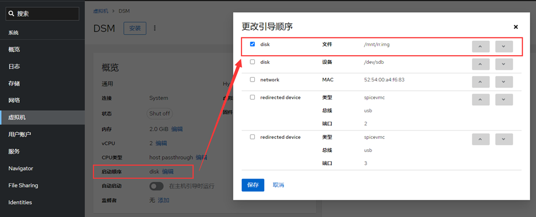Click the 更改引导顺序 dialog title
The height and width of the screenshot is (217, 536).
[x=267, y=26]
